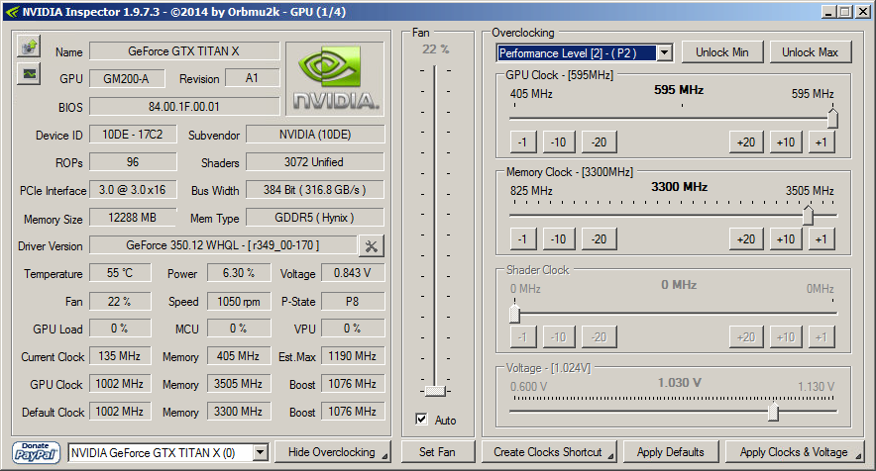
Task: Click the Power 6.30 % value
Action: pyautogui.click(x=239, y=273)
